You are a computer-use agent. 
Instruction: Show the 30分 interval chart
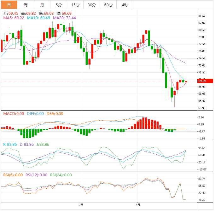(92, 5)
